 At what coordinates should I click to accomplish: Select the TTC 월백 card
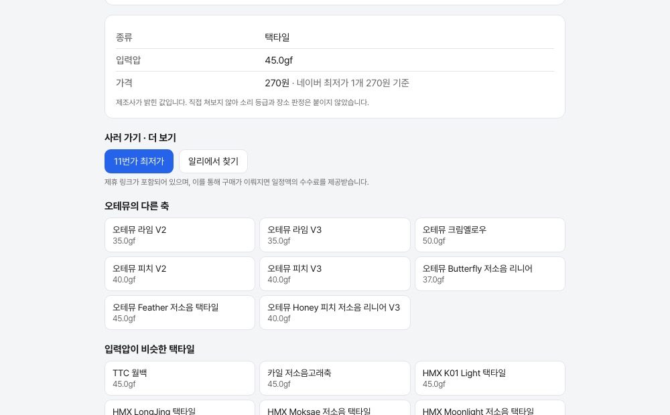180,378
